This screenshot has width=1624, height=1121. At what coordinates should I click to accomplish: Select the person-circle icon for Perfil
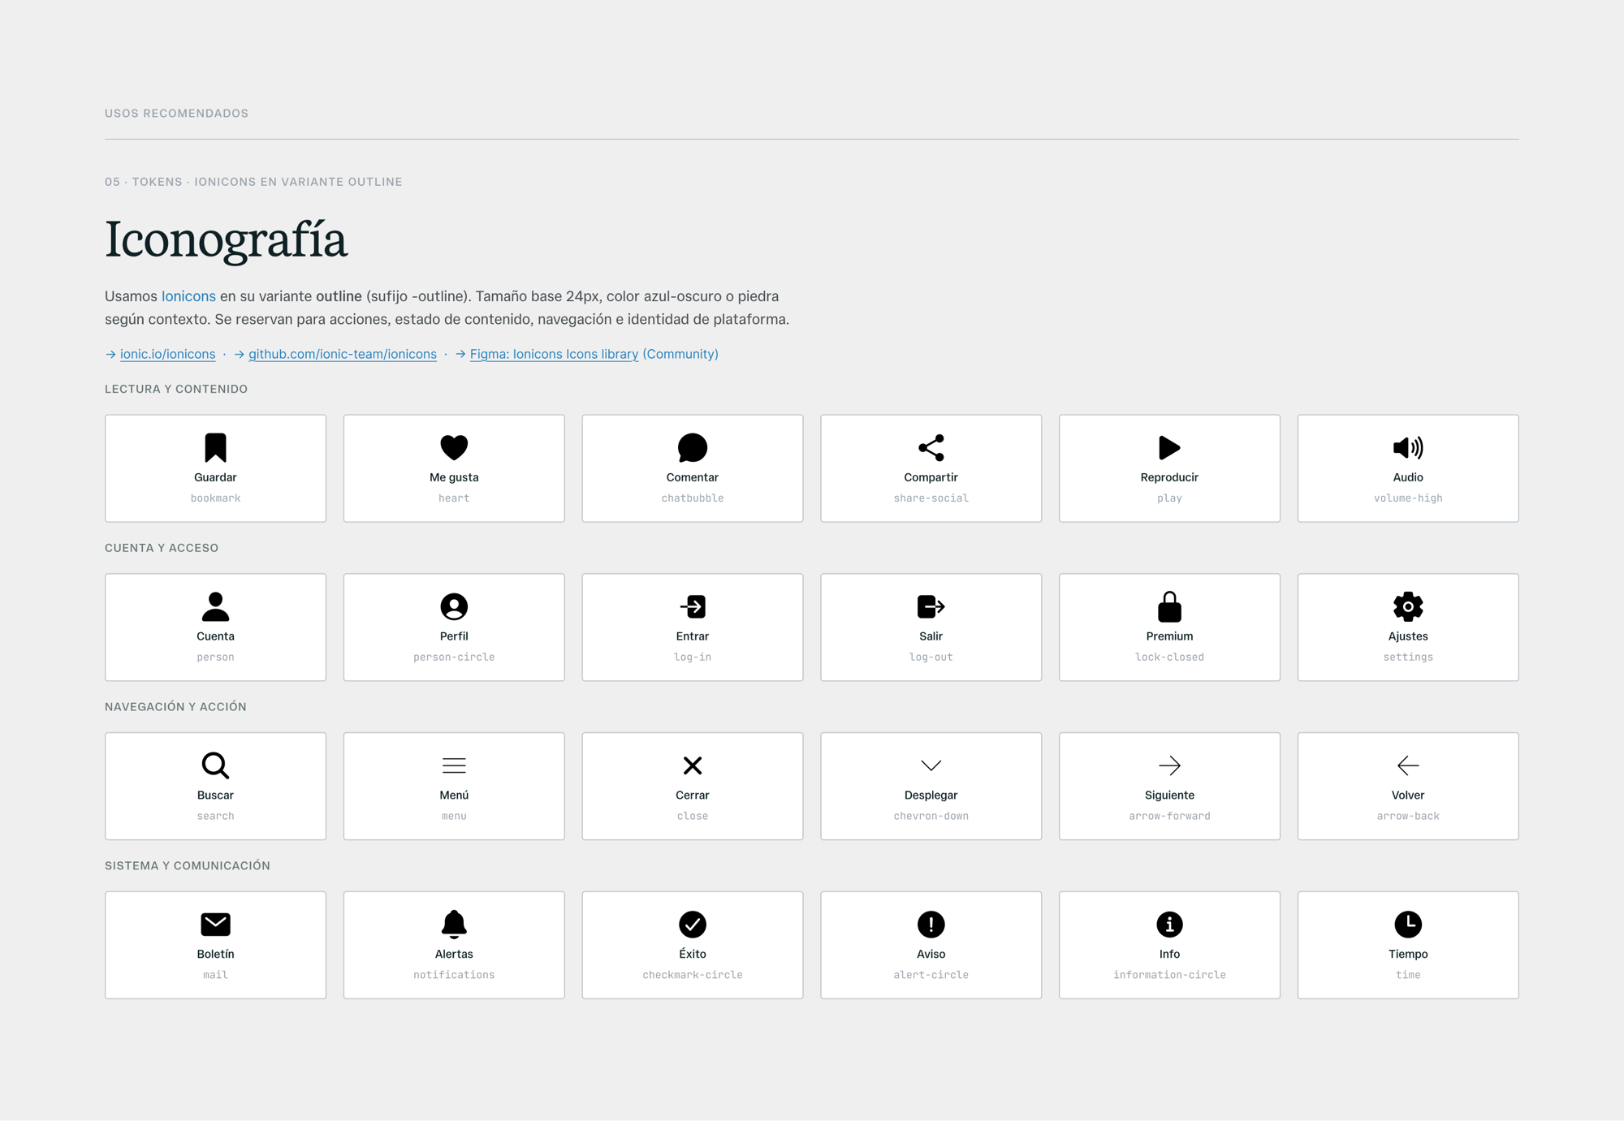click(x=454, y=606)
